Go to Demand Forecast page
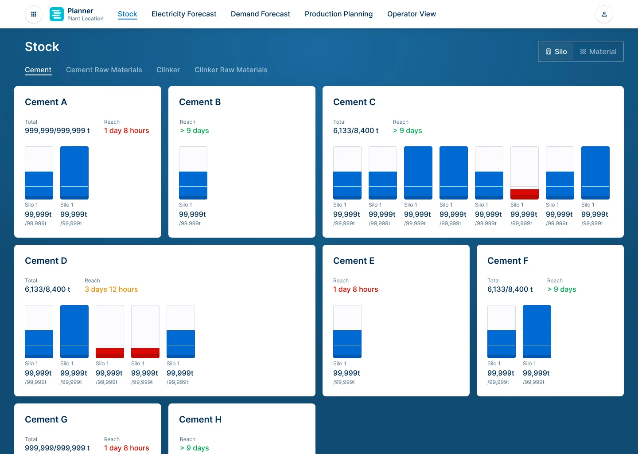 click(x=261, y=14)
